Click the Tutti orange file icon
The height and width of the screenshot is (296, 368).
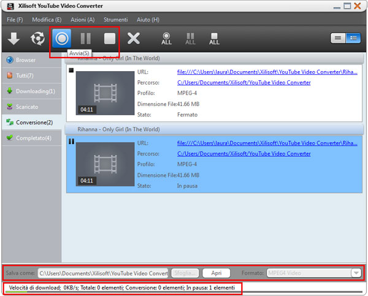tap(10, 75)
